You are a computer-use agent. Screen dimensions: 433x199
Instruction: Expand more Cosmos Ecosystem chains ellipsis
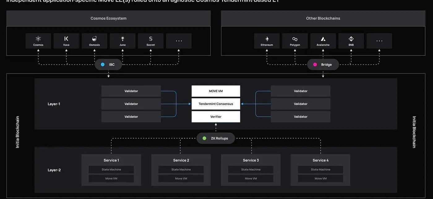click(179, 41)
